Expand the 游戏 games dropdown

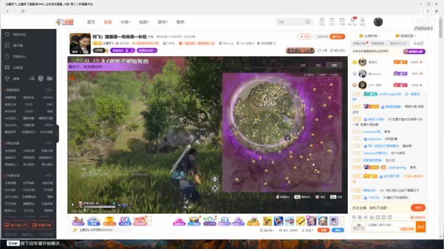click(x=163, y=22)
